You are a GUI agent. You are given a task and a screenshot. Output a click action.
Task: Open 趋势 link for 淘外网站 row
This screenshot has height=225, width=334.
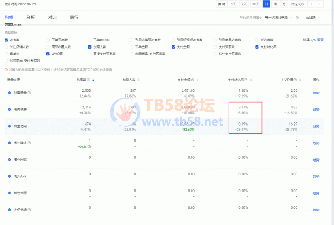pos(316,160)
